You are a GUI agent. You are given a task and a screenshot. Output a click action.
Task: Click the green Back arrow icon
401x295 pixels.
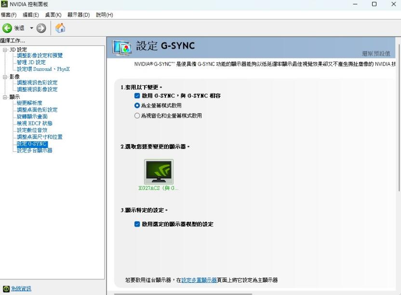7,28
